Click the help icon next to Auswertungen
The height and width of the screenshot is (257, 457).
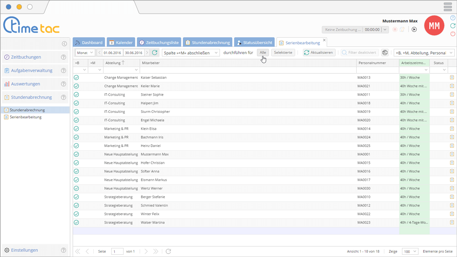[x=63, y=84]
